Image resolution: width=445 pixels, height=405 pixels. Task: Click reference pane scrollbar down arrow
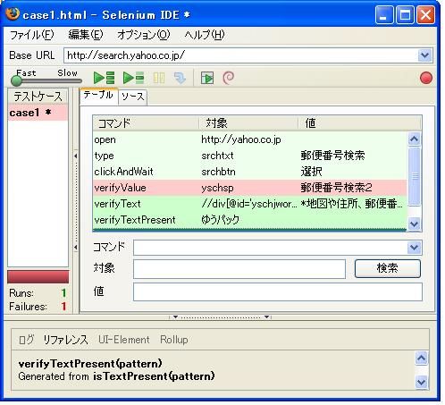pyautogui.click(x=422, y=382)
